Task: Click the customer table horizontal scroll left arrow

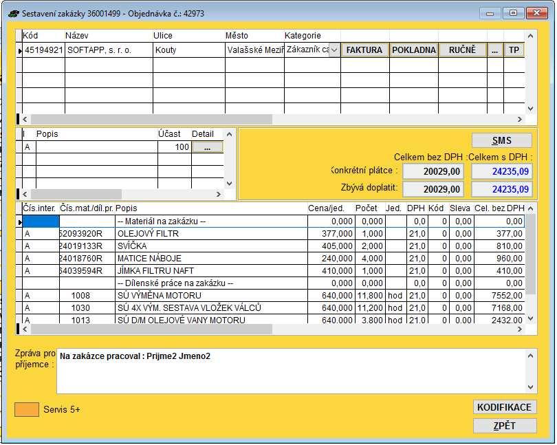Action: [25, 120]
